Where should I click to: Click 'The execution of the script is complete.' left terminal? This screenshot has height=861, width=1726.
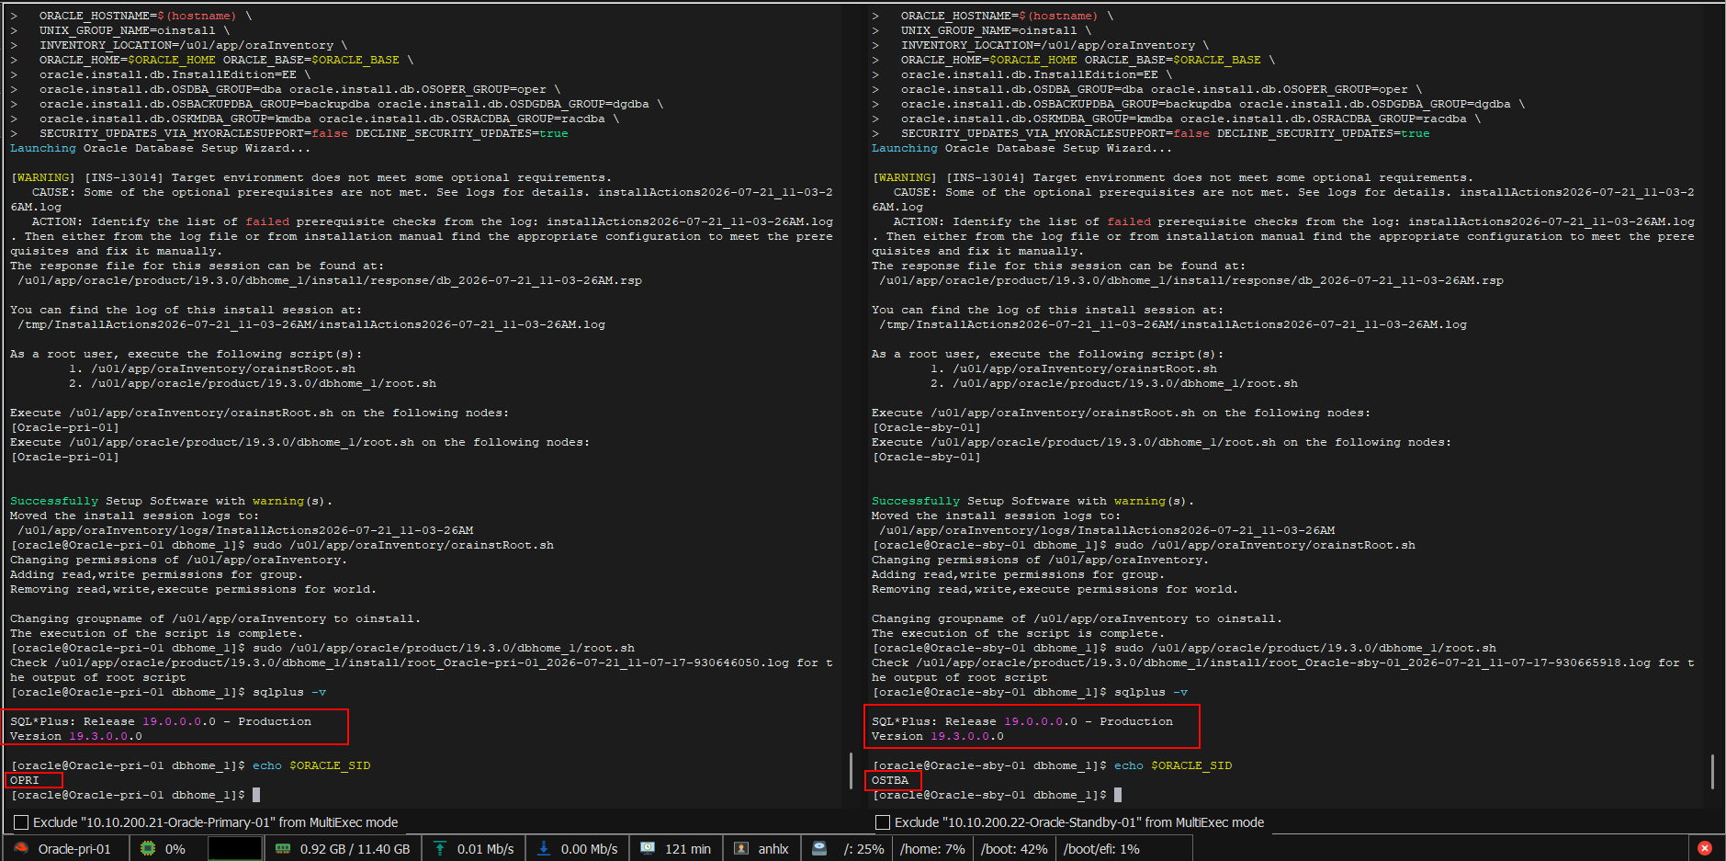pos(157,633)
